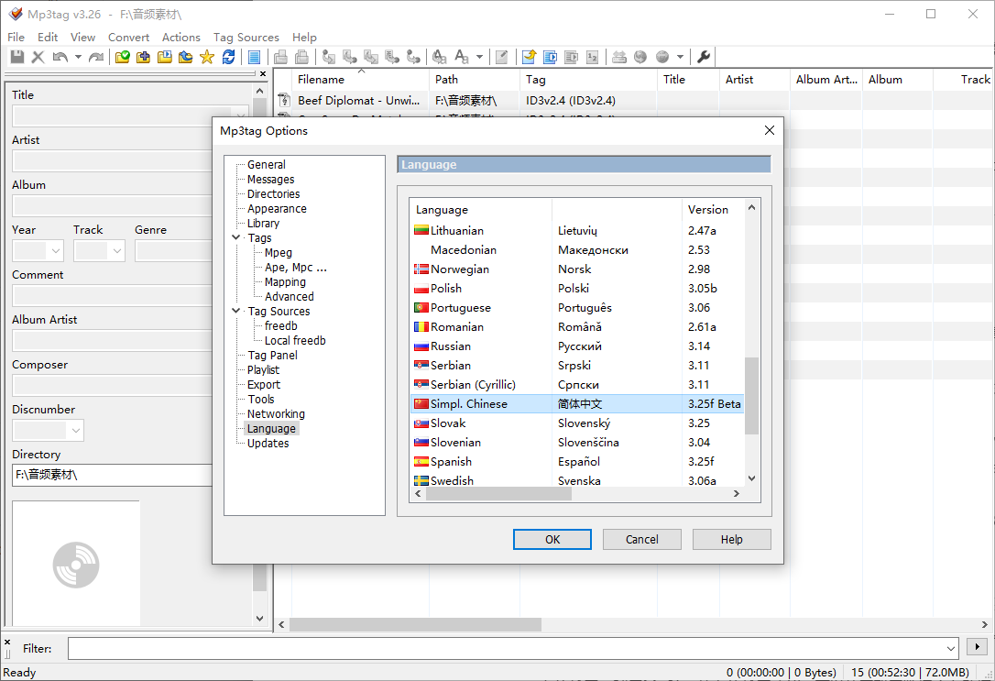Open the Tag Sources menu
The width and height of the screenshot is (995, 681).
[246, 38]
